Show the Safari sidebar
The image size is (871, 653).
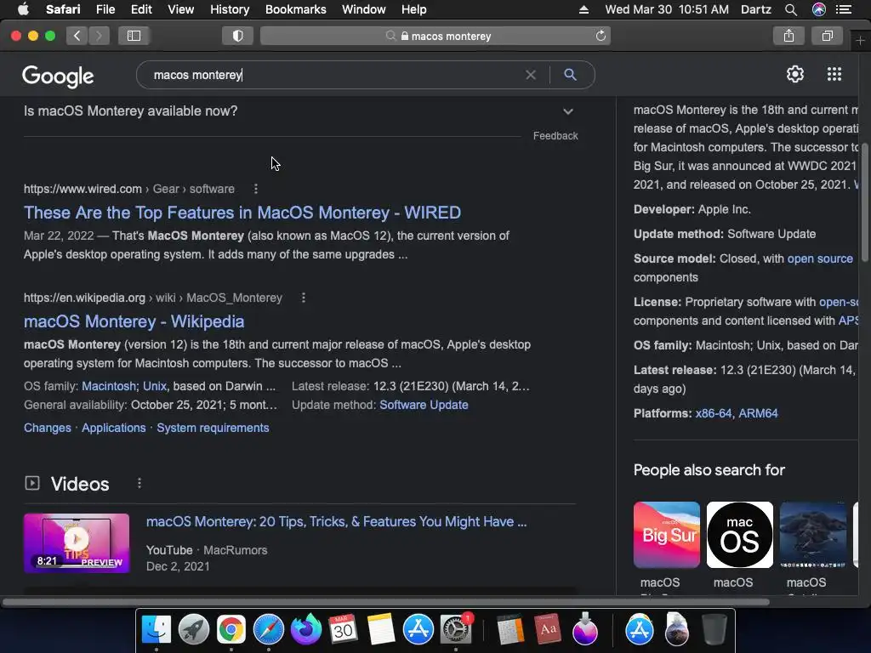pos(134,36)
